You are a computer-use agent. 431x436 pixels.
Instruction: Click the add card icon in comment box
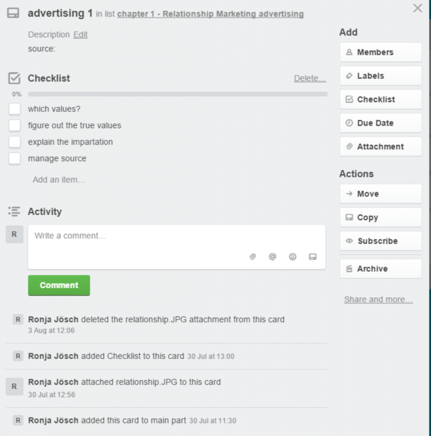[x=313, y=257]
